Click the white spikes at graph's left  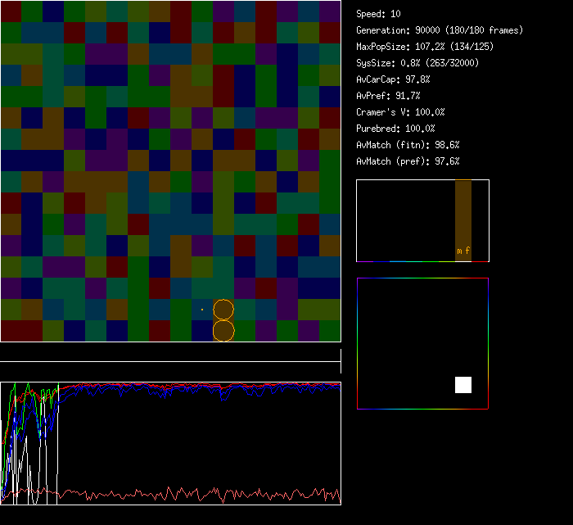pyautogui.click(x=29, y=459)
